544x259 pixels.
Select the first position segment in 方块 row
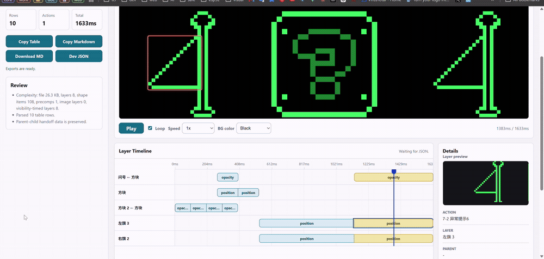pos(227,192)
